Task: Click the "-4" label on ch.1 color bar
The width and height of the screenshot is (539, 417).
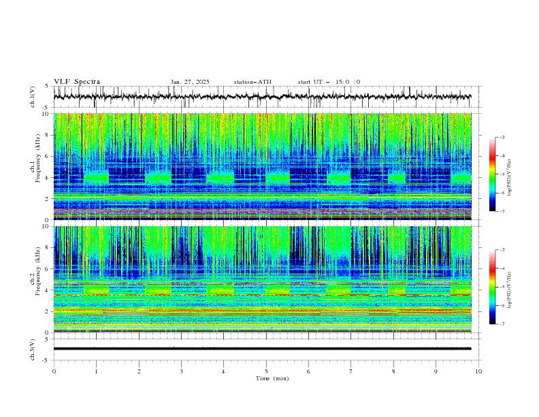Action: pyautogui.click(x=502, y=156)
